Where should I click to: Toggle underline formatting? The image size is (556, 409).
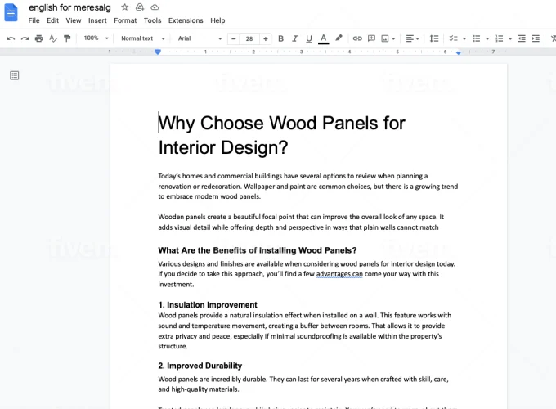click(308, 38)
